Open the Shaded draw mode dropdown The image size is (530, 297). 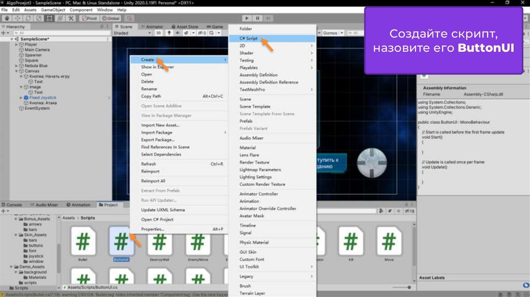click(x=132, y=33)
